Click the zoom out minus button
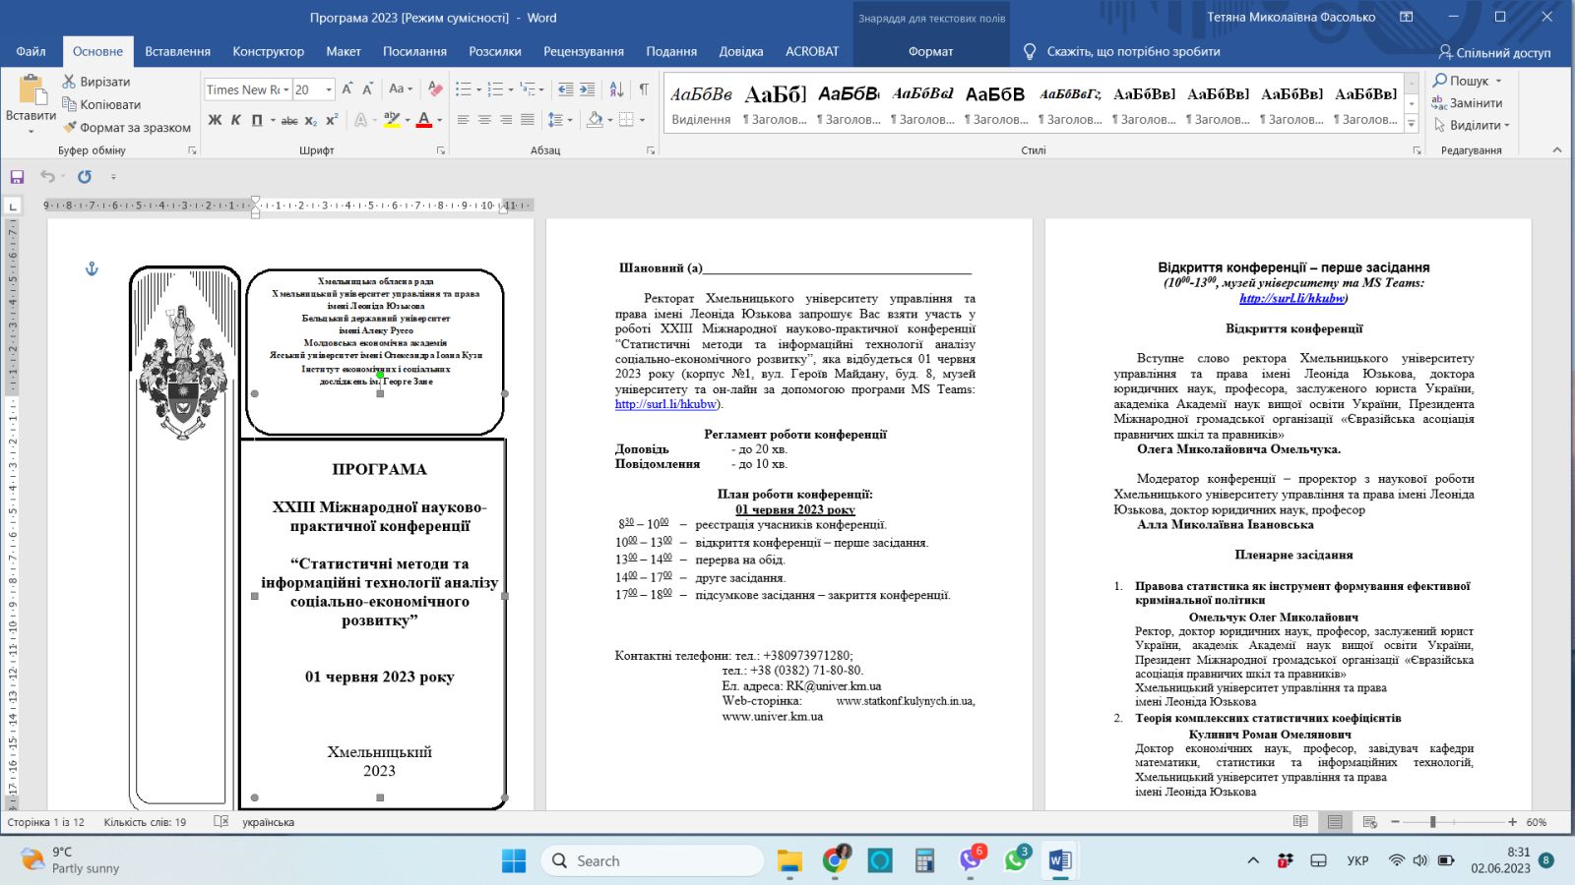The height and width of the screenshot is (885, 1575). [1395, 822]
